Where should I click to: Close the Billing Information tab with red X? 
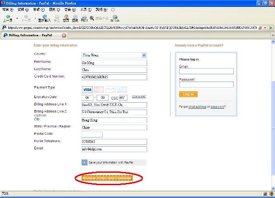pos(64,35)
